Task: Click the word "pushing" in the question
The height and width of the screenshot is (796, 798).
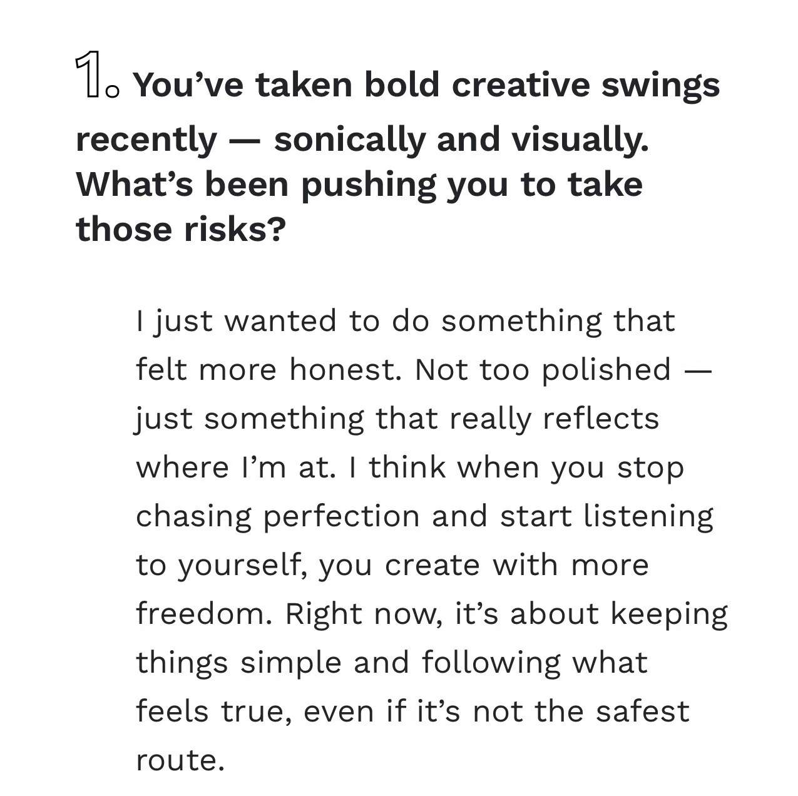Action: [368, 185]
